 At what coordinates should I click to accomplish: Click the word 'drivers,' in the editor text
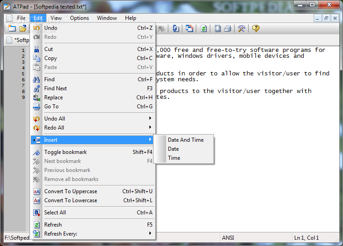[x=221, y=56]
